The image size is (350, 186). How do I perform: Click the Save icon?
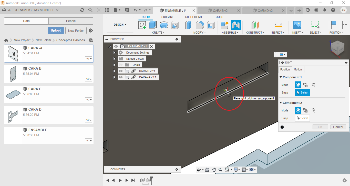pyautogui.click(x=127, y=10)
